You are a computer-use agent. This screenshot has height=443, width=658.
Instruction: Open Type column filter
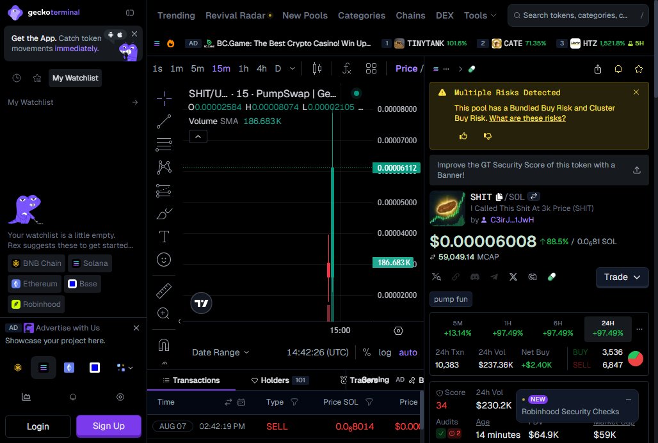pyautogui.click(x=294, y=402)
